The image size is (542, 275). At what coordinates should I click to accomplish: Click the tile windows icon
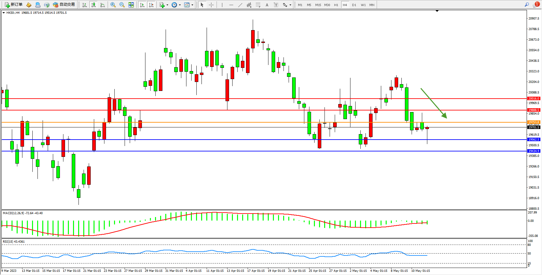click(131, 5)
